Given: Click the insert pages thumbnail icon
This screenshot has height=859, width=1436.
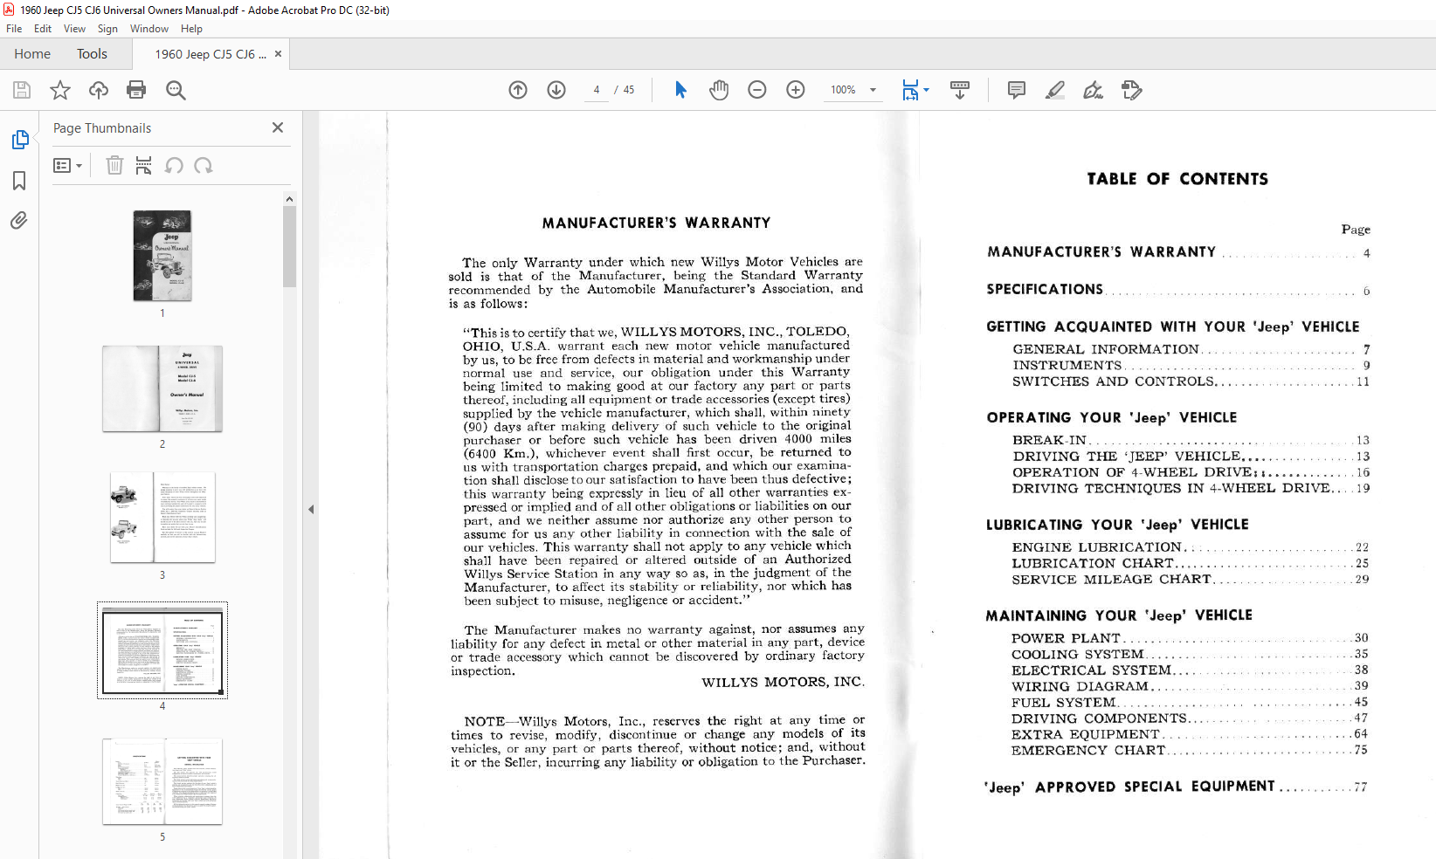Looking at the screenshot, I should point(144,165).
